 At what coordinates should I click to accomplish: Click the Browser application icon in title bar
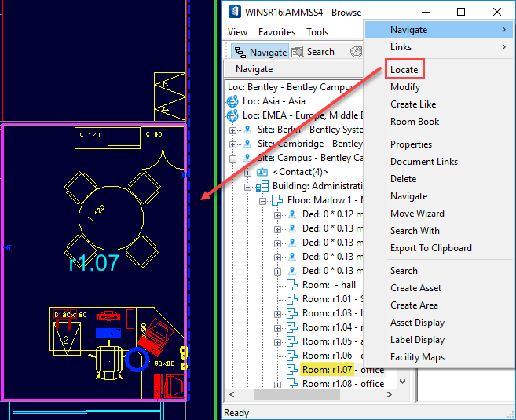click(x=232, y=12)
